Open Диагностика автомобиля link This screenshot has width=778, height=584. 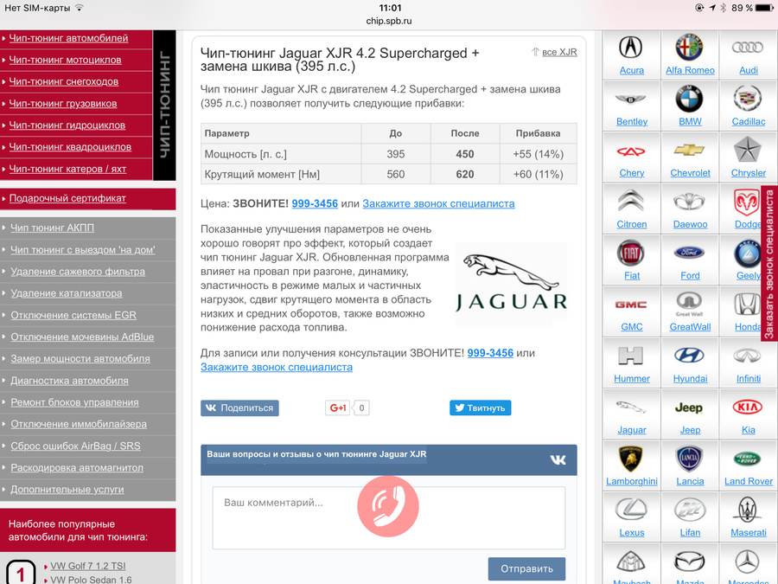(69, 381)
